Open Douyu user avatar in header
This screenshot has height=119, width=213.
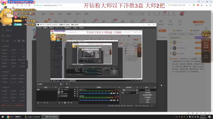182,14
